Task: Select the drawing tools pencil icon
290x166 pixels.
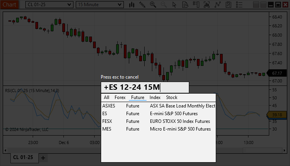Action: click(142, 5)
